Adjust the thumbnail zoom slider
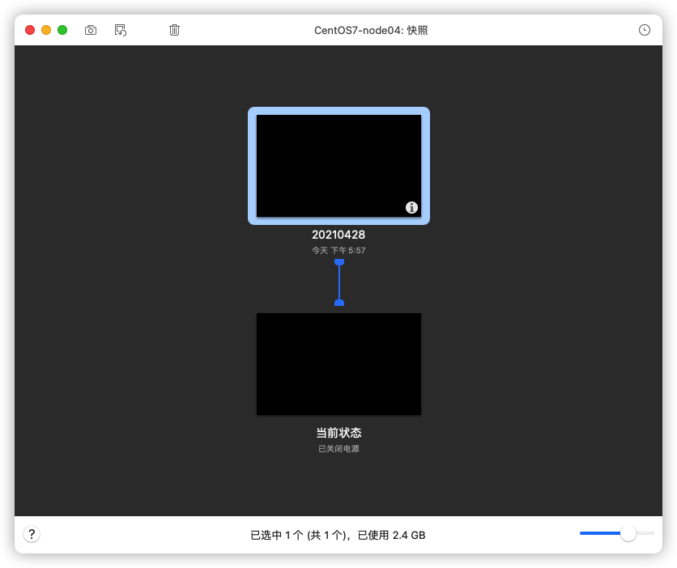 tap(628, 533)
